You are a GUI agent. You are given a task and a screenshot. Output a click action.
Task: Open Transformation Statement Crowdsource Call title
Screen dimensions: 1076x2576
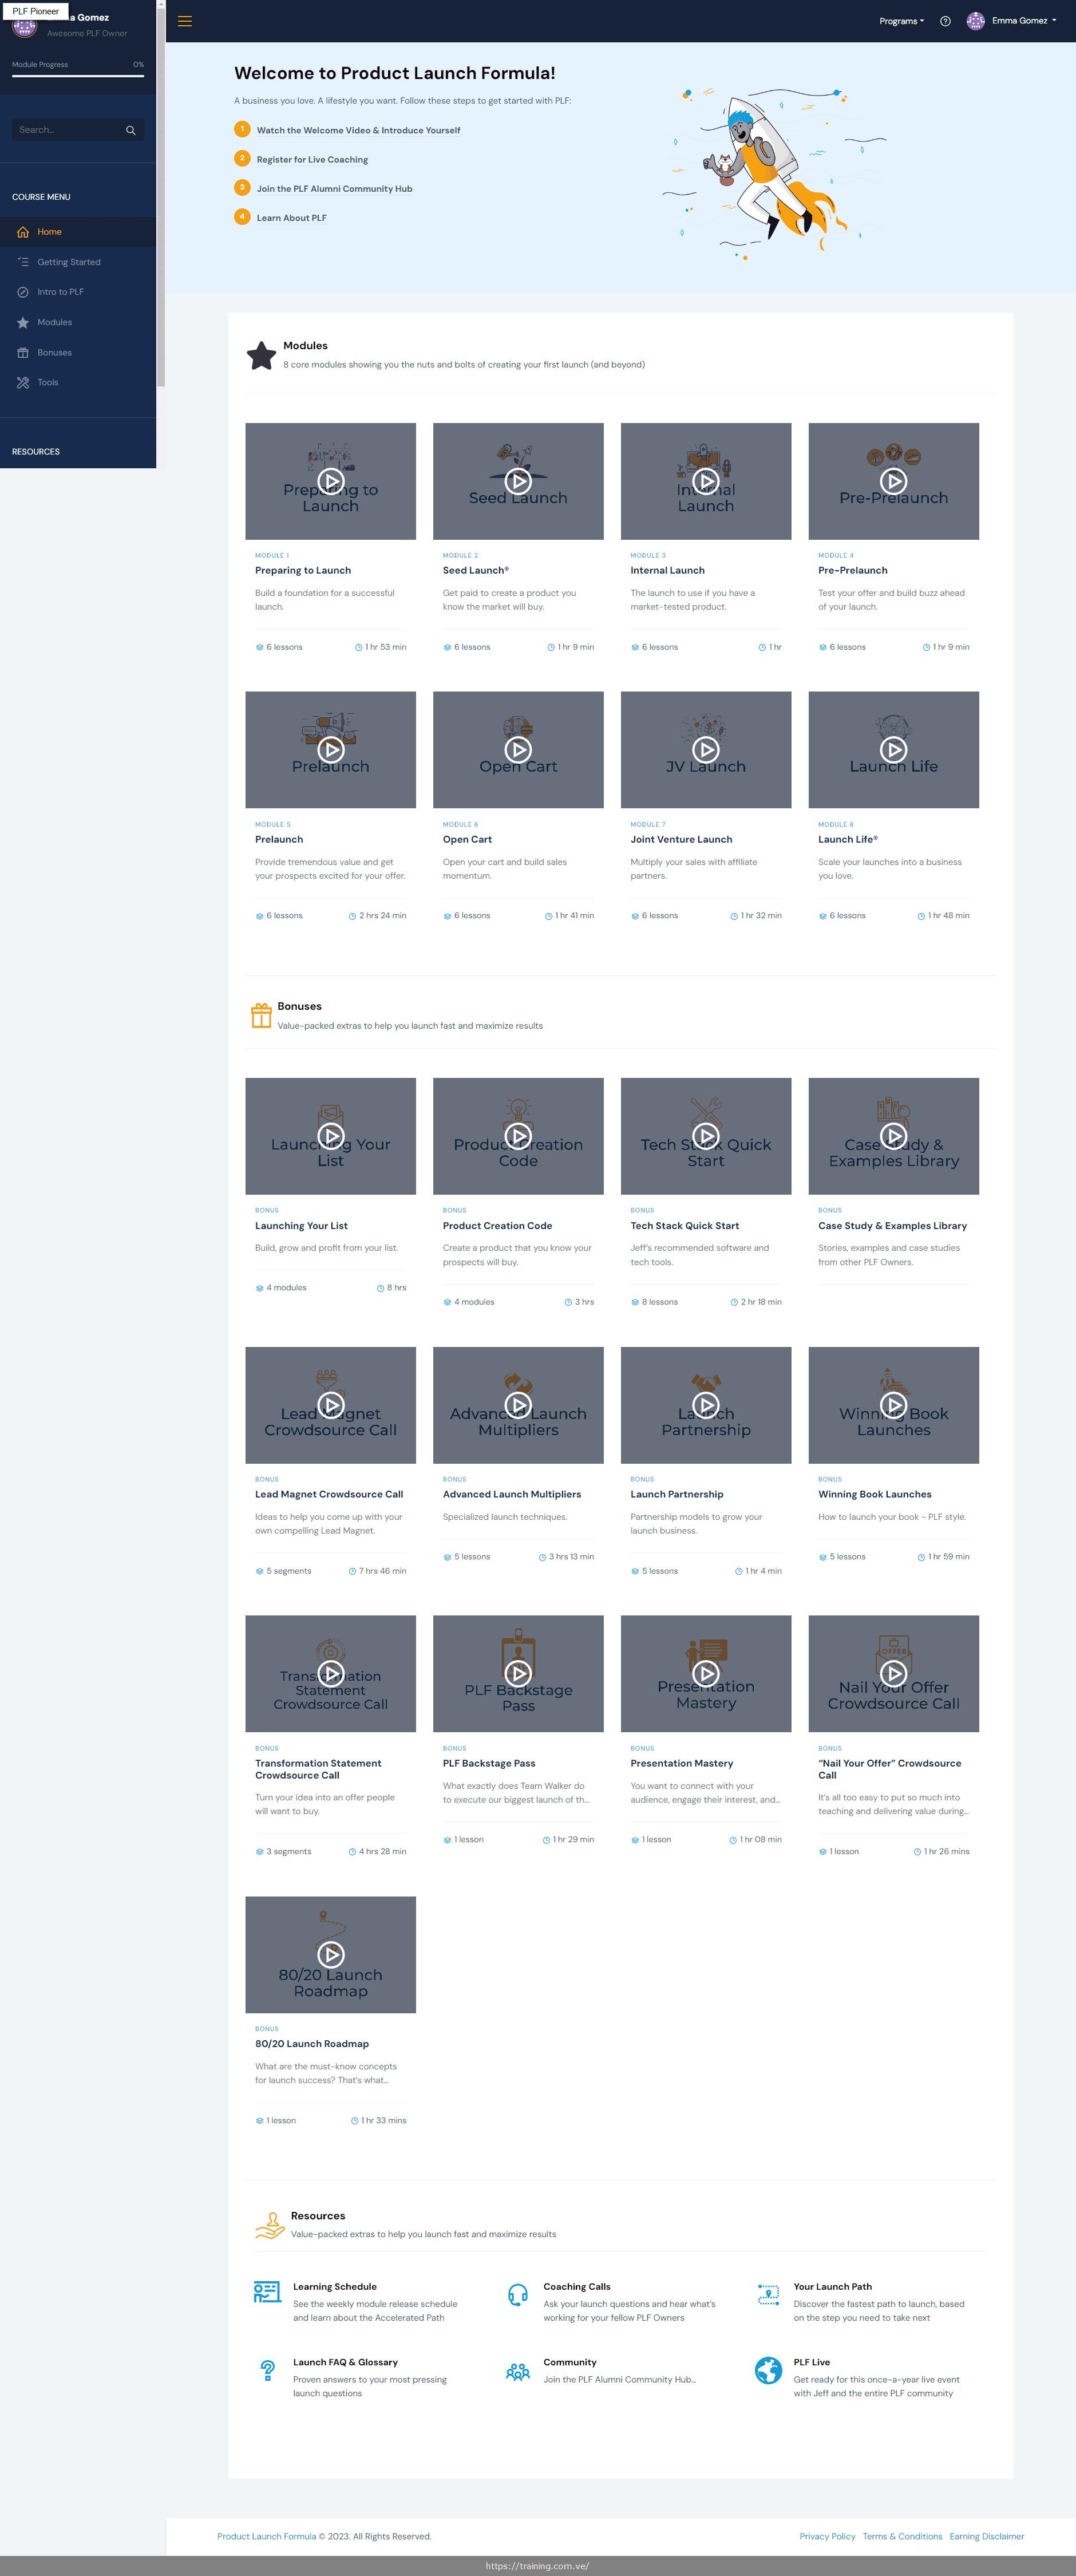[x=318, y=1769]
